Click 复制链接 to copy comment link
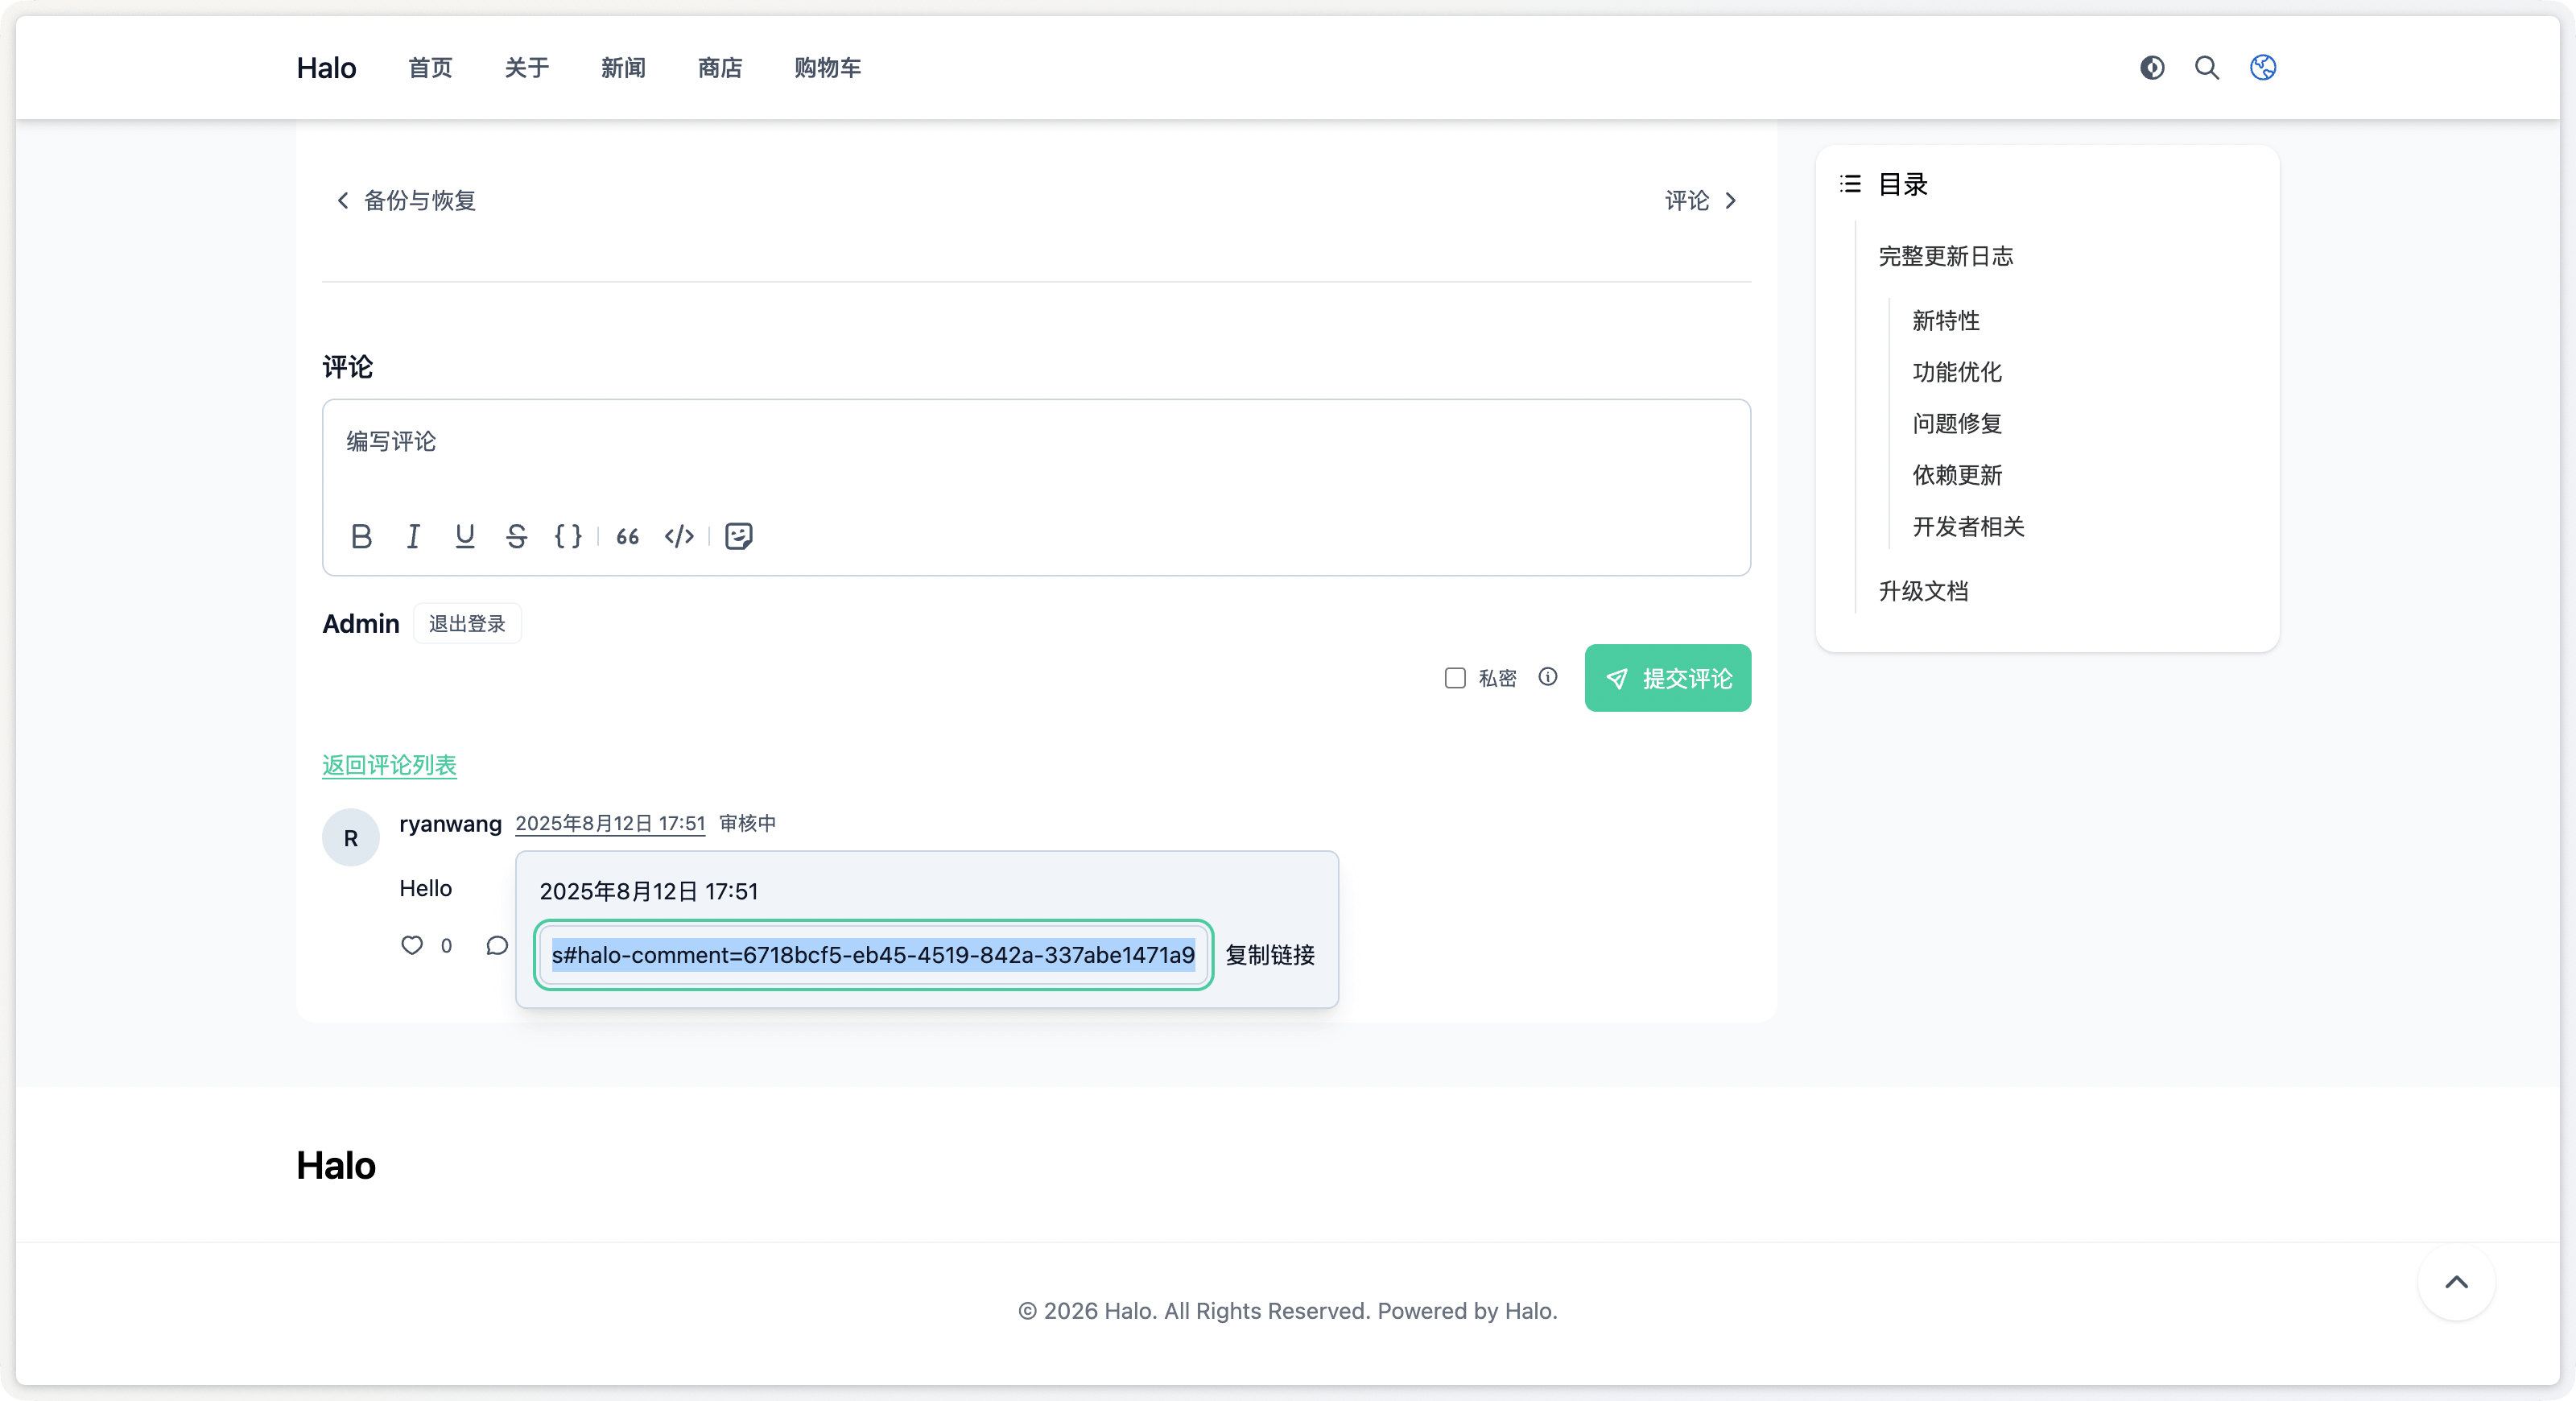2576x1401 pixels. pos(1270,955)
